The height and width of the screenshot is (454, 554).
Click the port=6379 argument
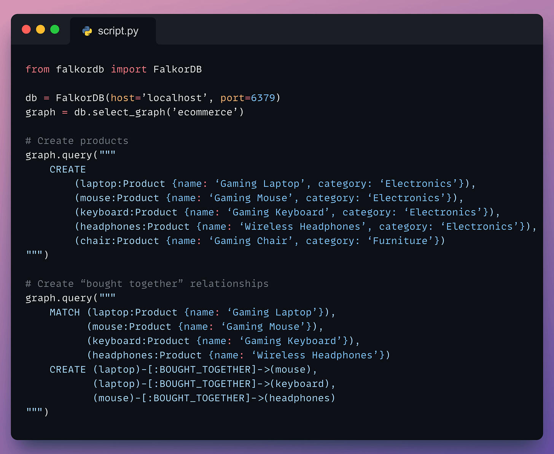click(x=248, y=98)
